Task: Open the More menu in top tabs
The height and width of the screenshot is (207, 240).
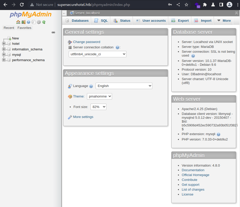Action: 224,21
